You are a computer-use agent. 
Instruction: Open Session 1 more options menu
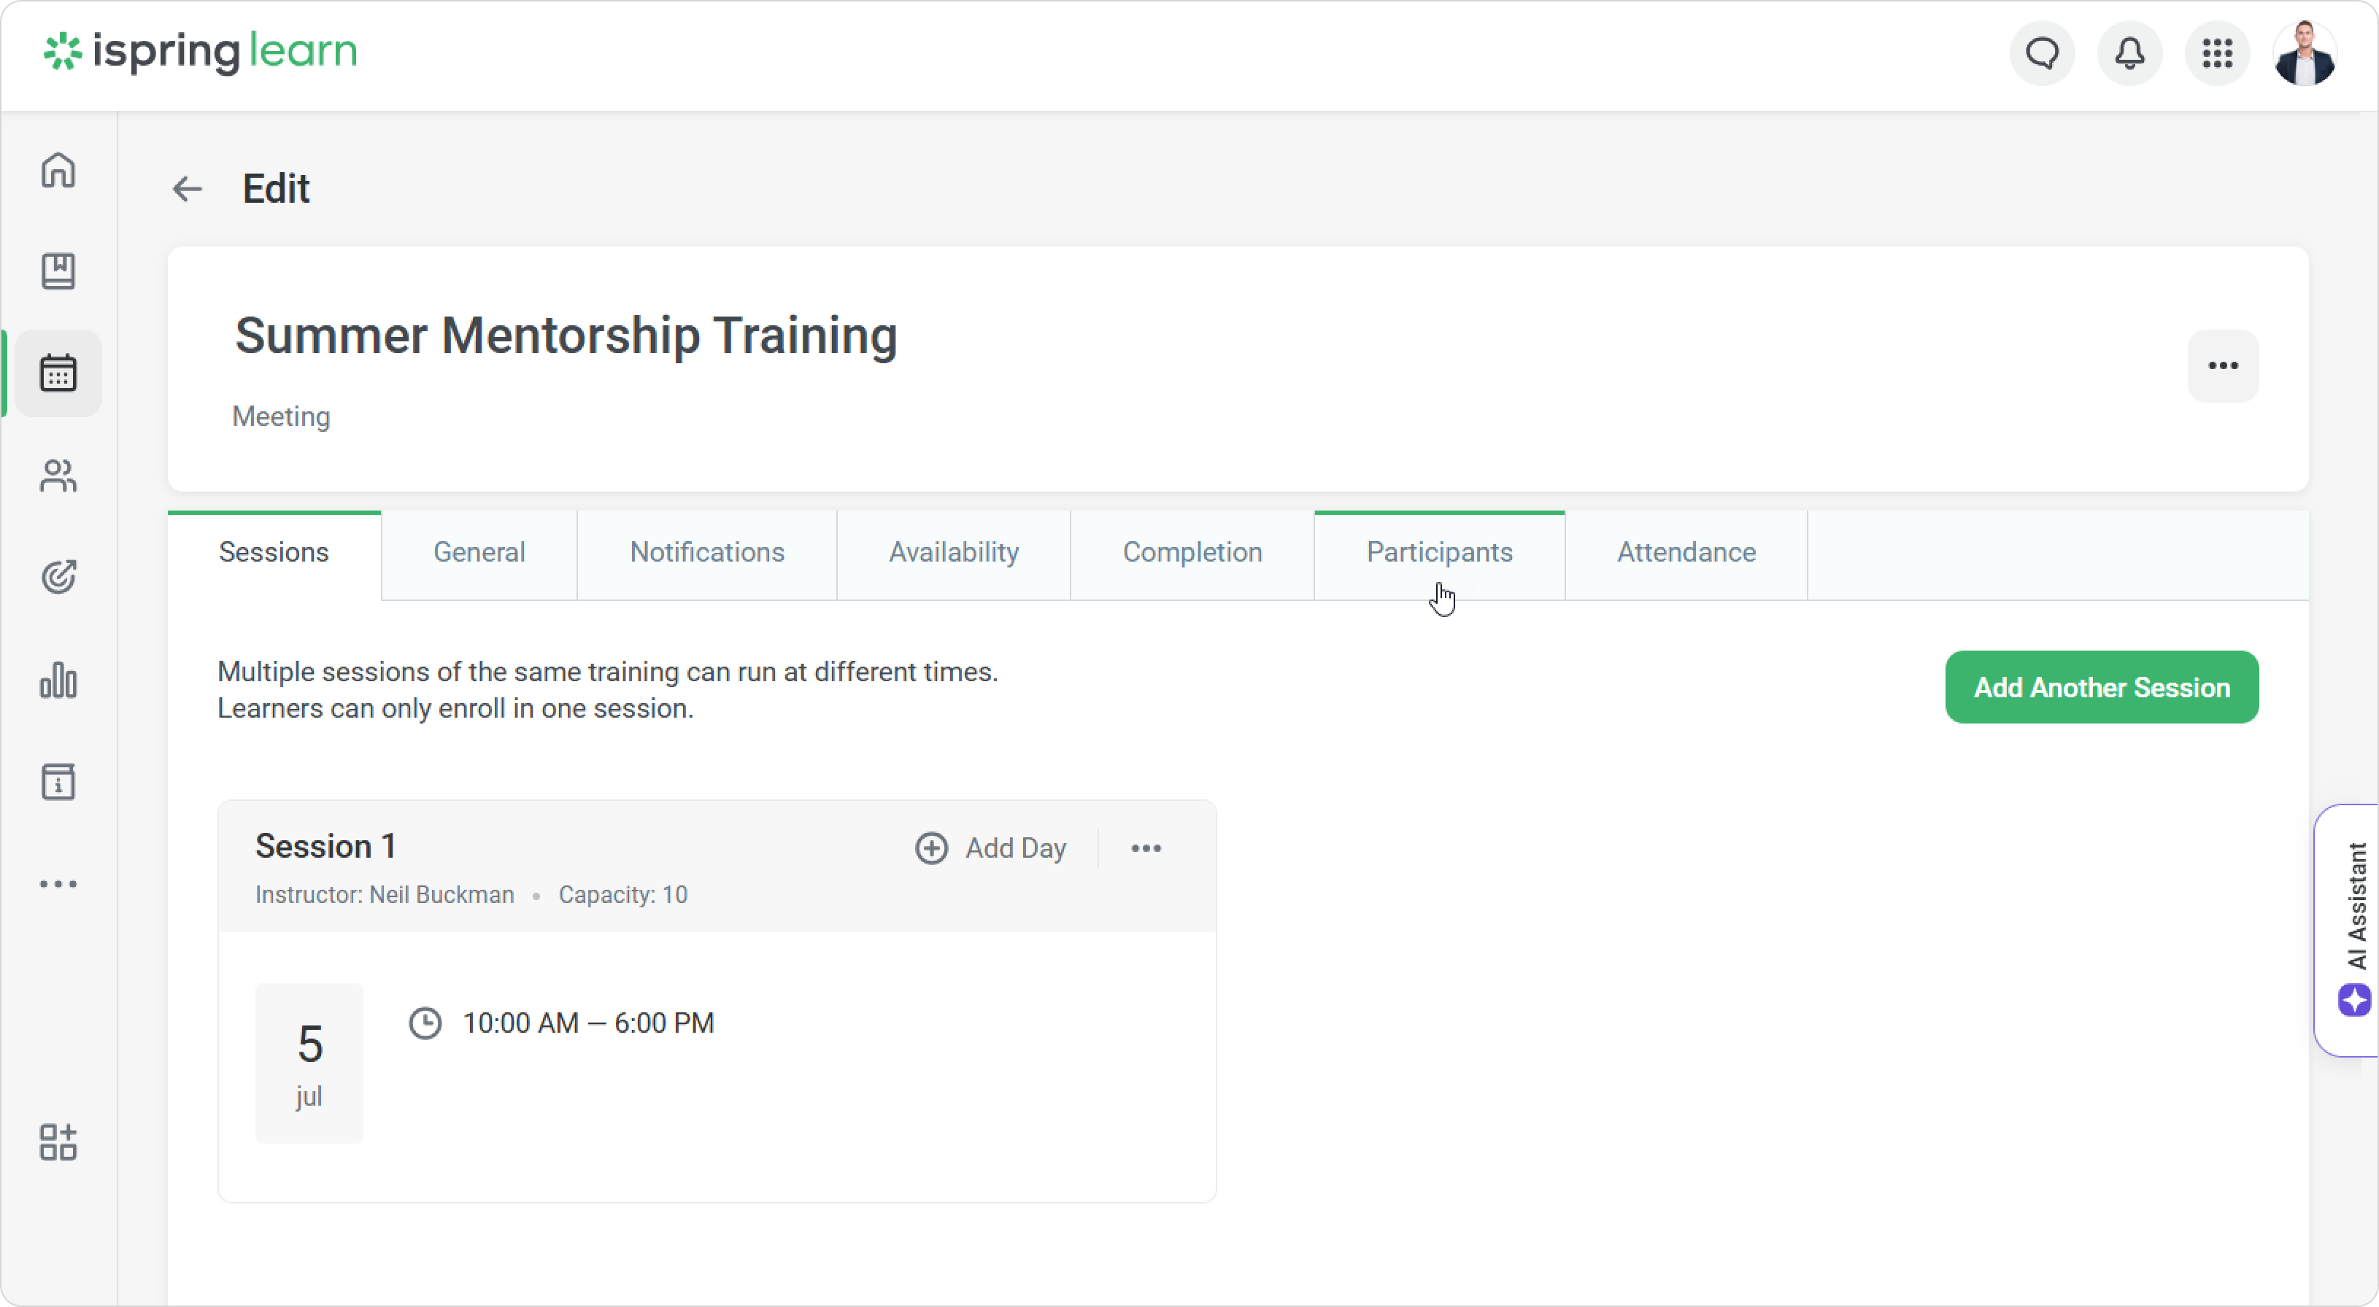pyautogui.click(x=1146, y=848)
